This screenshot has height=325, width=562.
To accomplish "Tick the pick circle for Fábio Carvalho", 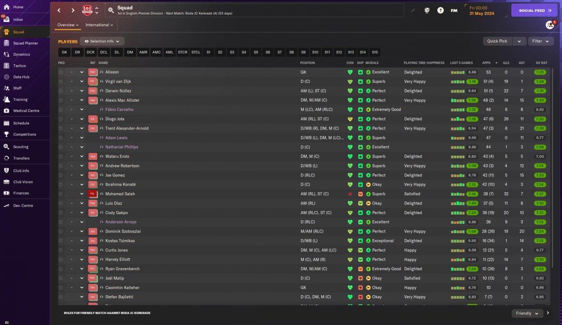I will click(x=61, y=110).
